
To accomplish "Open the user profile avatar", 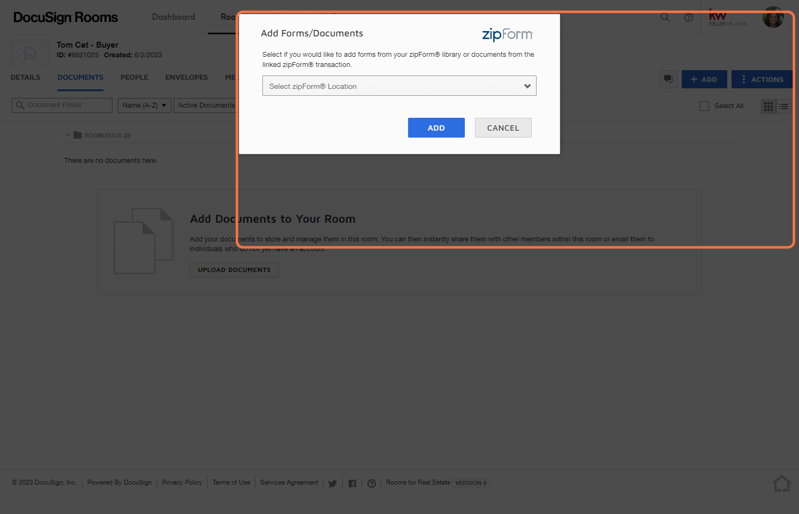I will click(773, 17).
